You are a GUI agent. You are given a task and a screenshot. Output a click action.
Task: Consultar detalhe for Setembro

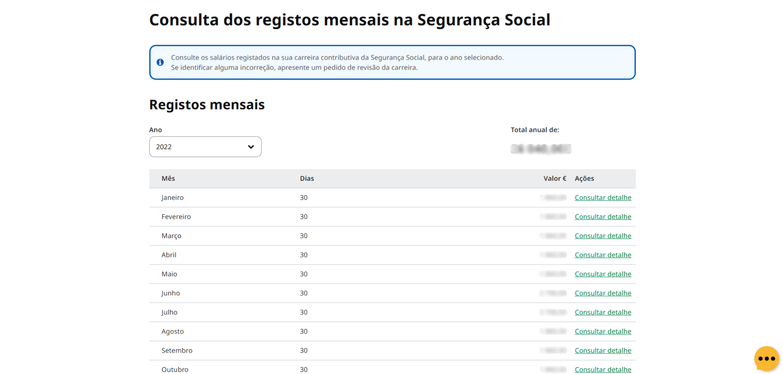[603, 350]
